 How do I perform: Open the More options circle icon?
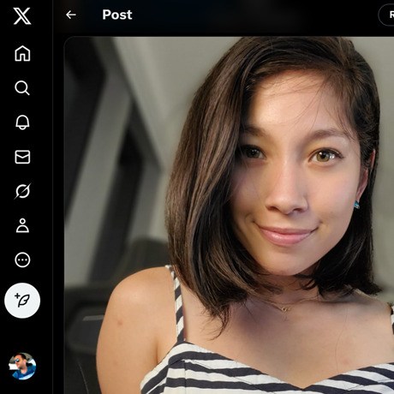(22, 260)
